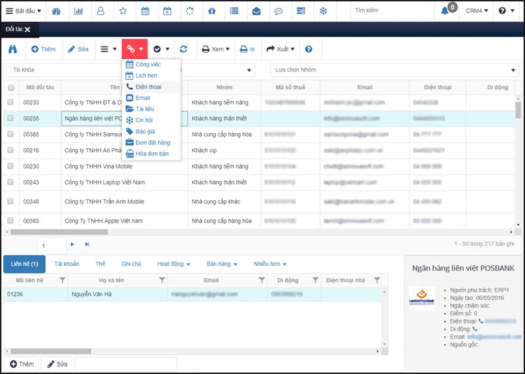Check the box for partner 00348
The width and height of the screenshot is (525, 374).
pos(10,201)
